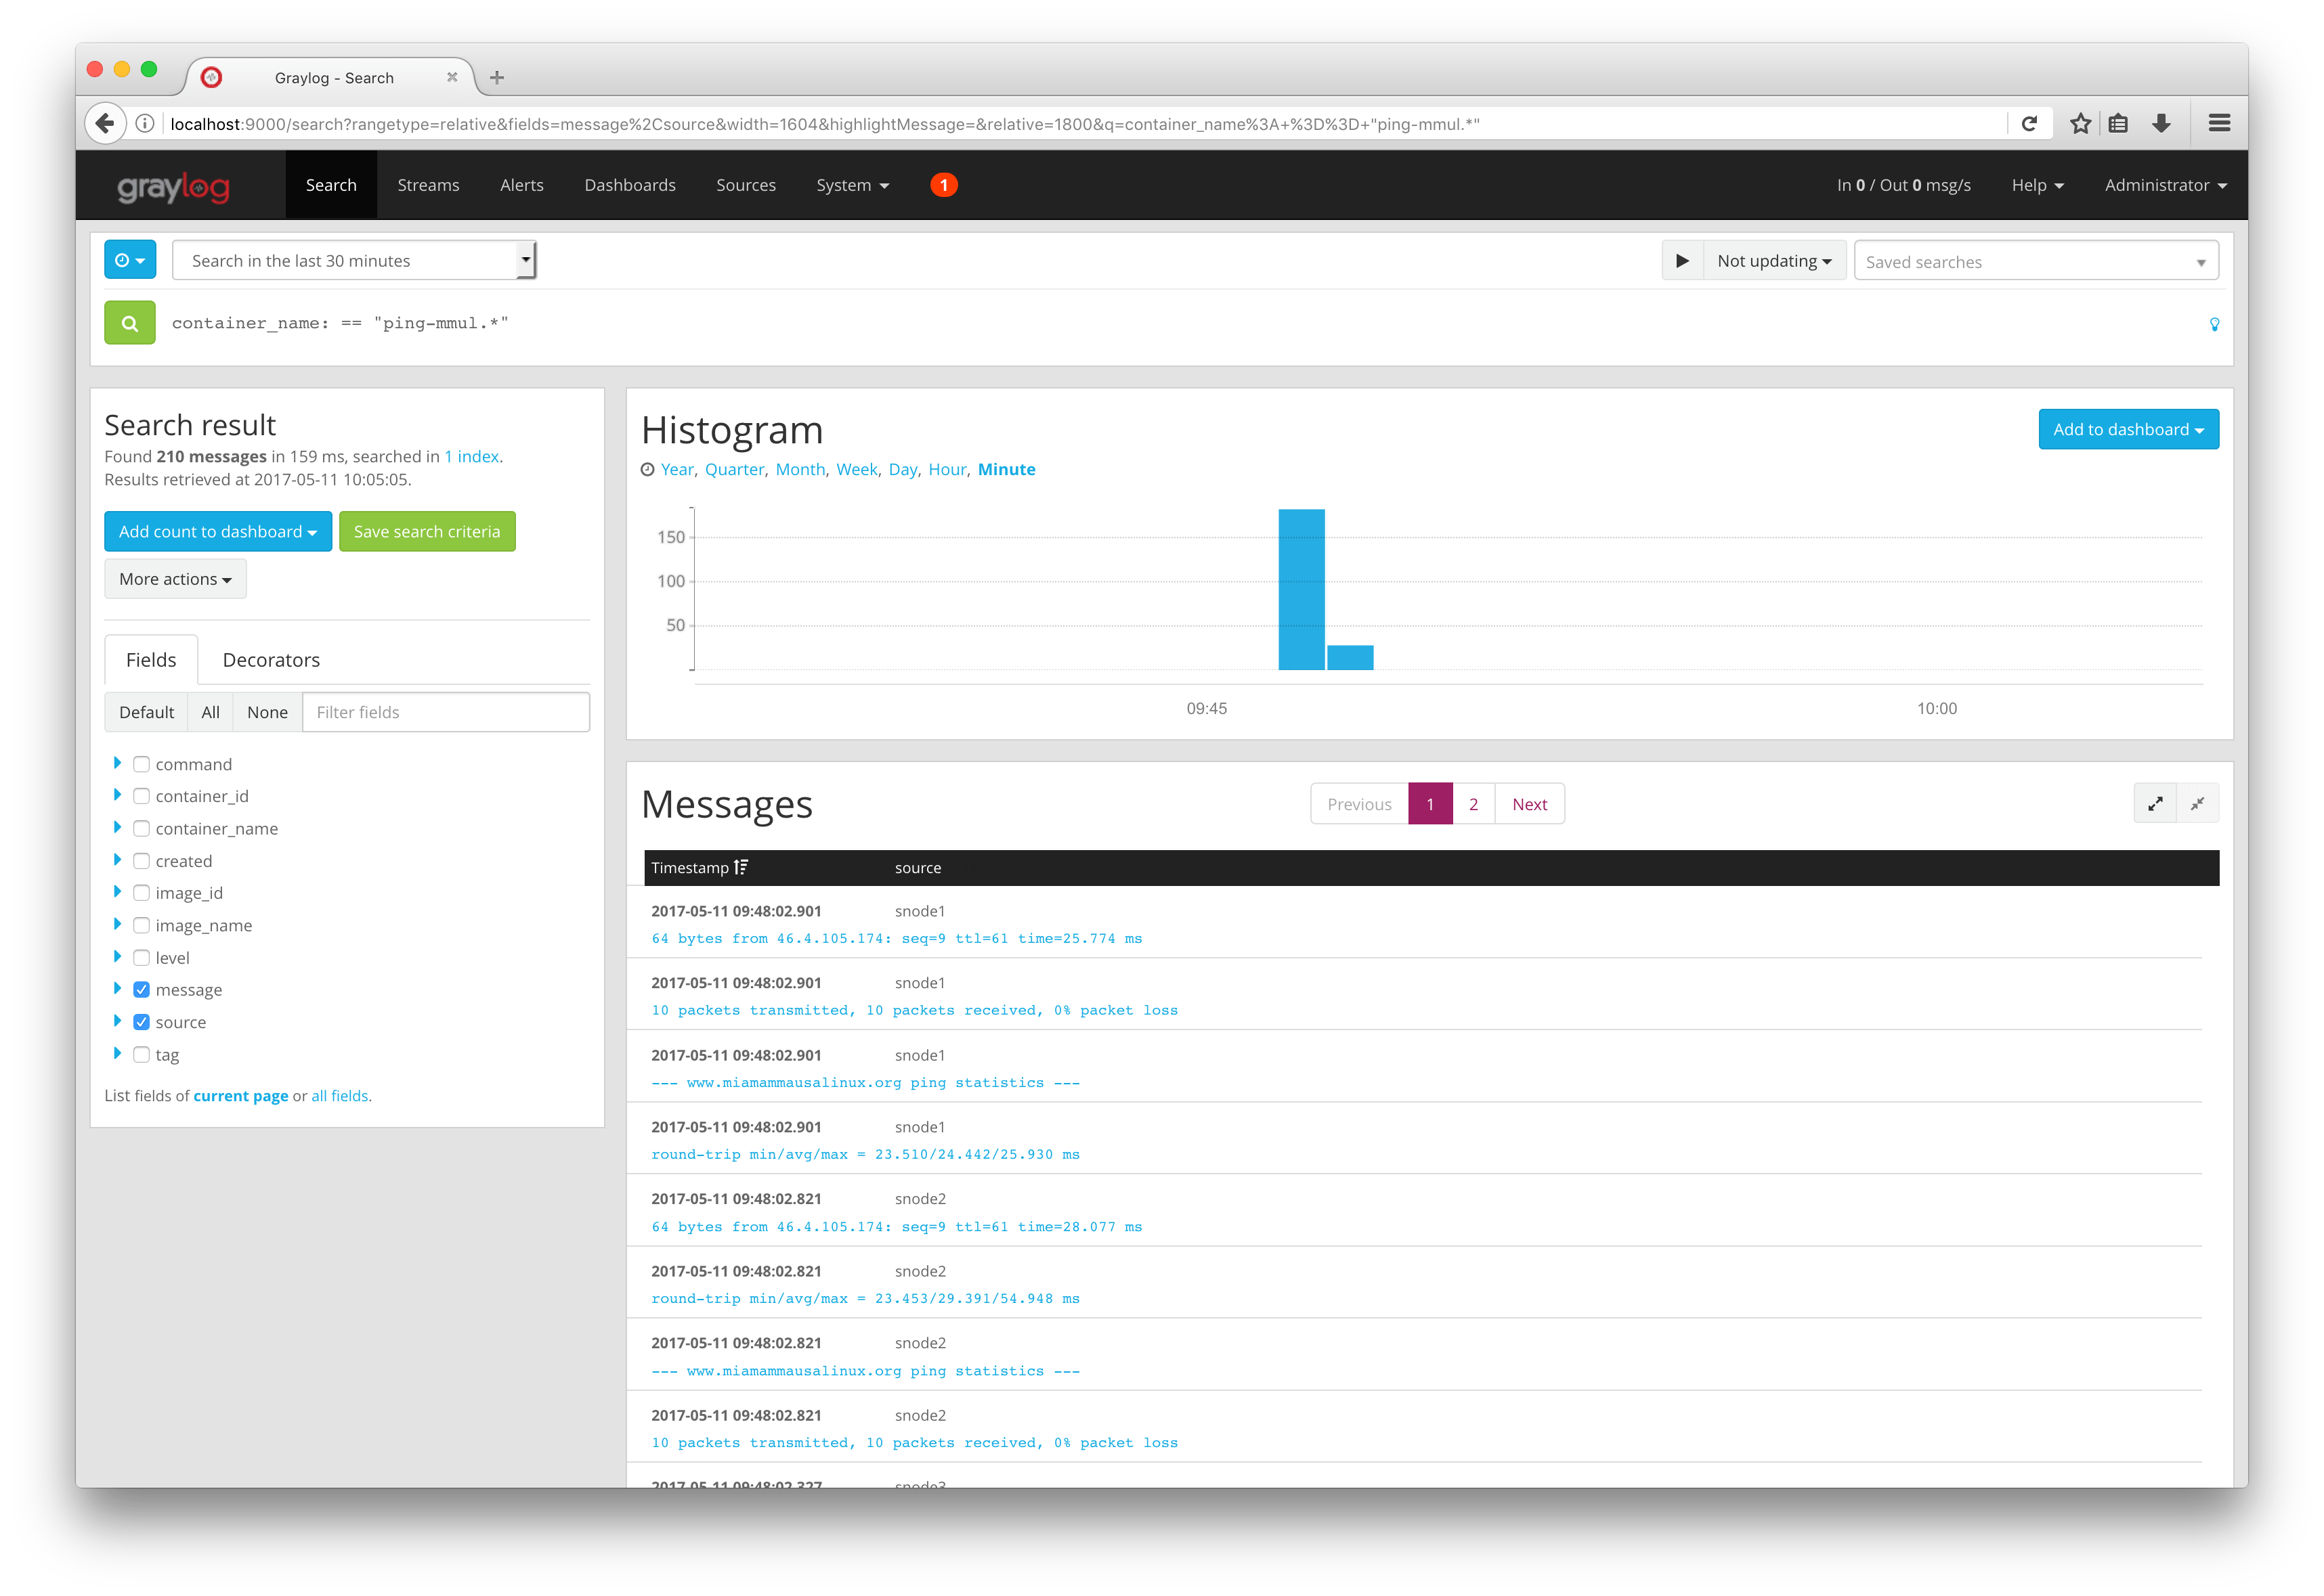The height and width of the screenshot is (1596, 2324).
Task: Go to Sources page
Action: [x=746, y=185]
